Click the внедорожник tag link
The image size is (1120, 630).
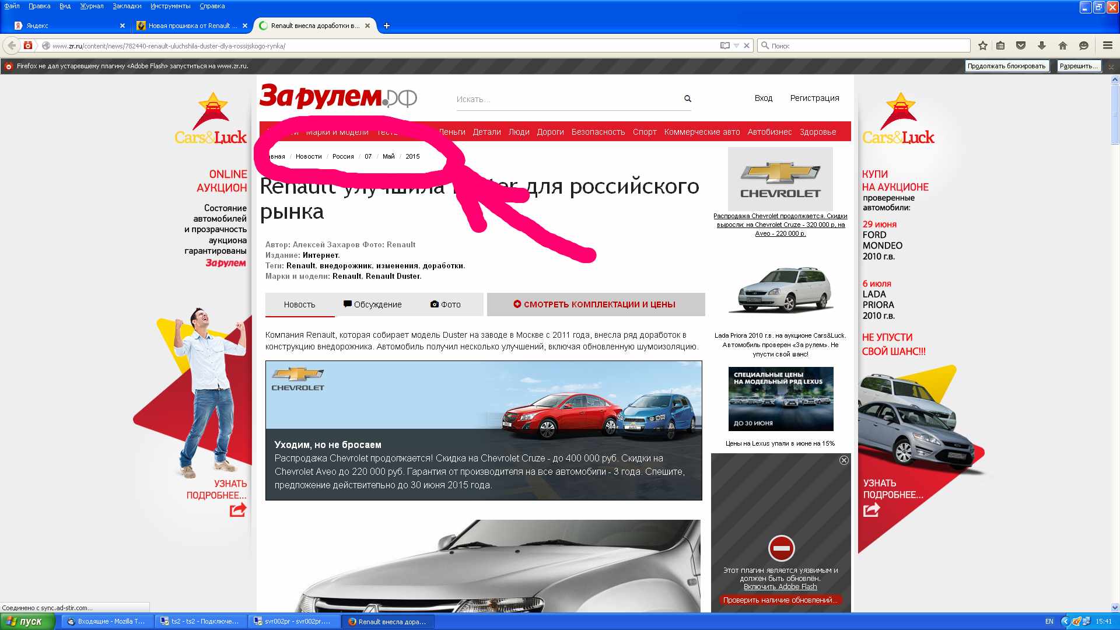[x=345, y=265]
